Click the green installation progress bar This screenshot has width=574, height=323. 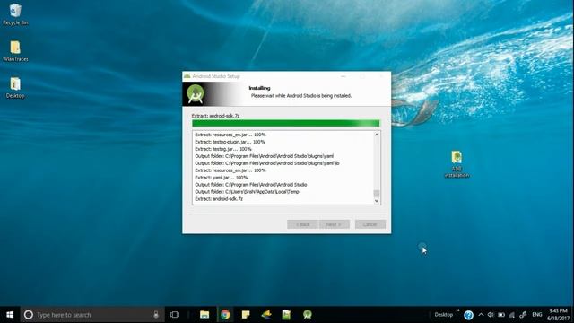coord(286,124)
